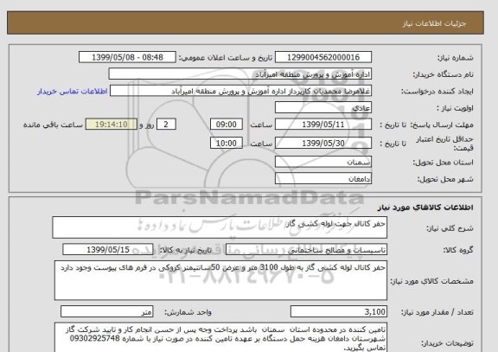Click the response deadline date 1399/05/11

323,125
